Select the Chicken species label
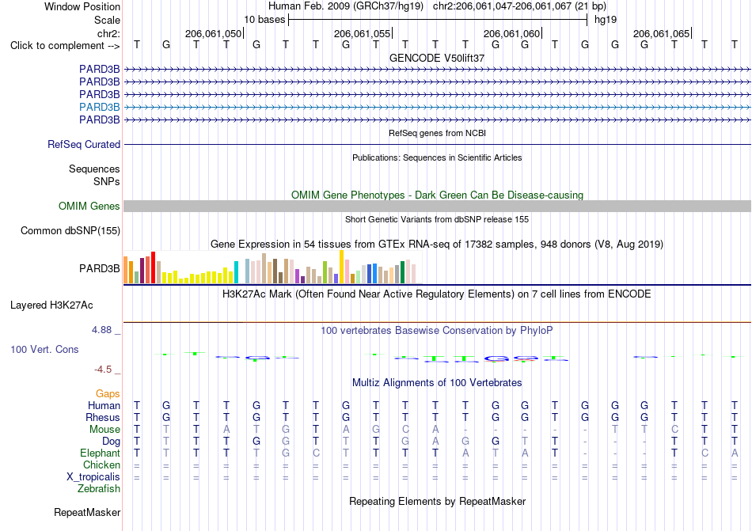752x531 pixels. (x=101, y=465)
